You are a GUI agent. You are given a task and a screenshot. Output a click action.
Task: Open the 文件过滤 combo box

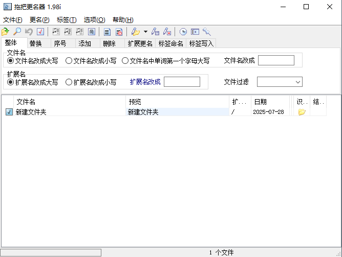pyautogui.click(x=280, y=82)
